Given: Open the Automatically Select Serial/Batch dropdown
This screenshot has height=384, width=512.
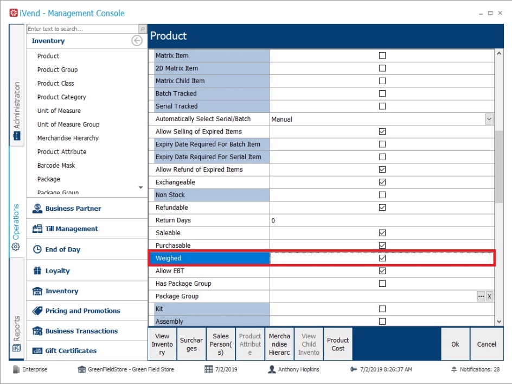Looking at the screenshot, I should 489,119.
